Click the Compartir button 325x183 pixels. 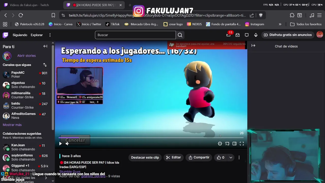[x=199, y=158]
